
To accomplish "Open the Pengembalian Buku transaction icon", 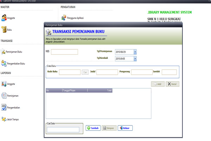I will coord(4,63).
